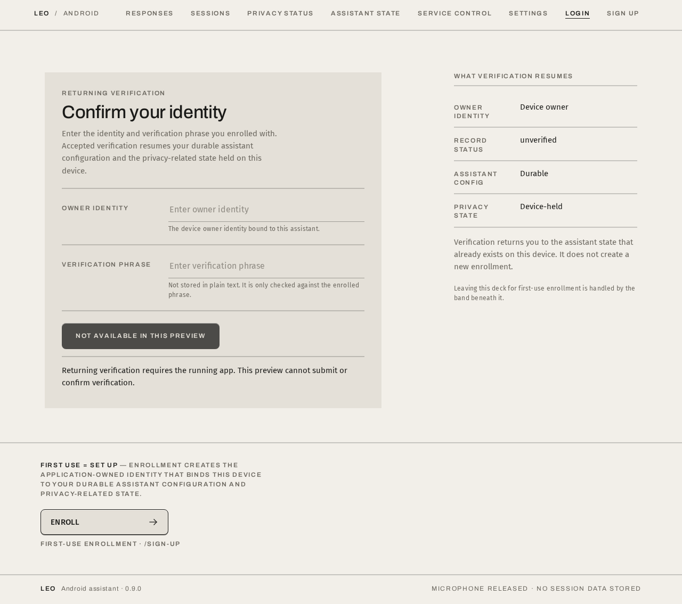
Task: Click the 'Returning Verification' label
Action: tap(113, 93)
